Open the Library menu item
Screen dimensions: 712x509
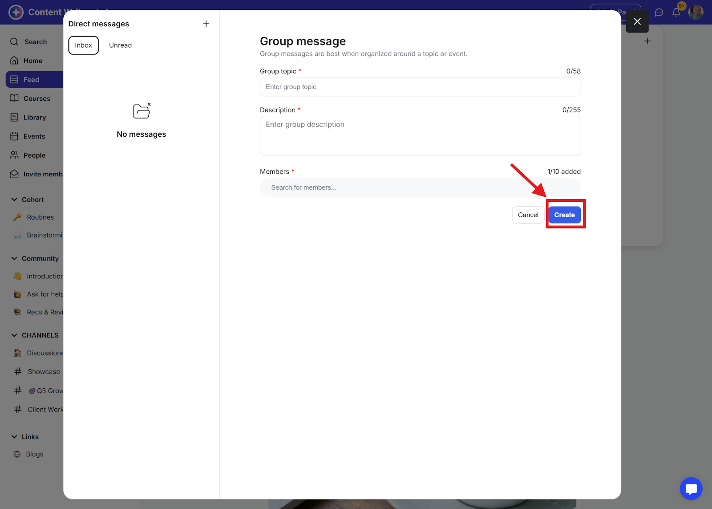pos(35,118)
